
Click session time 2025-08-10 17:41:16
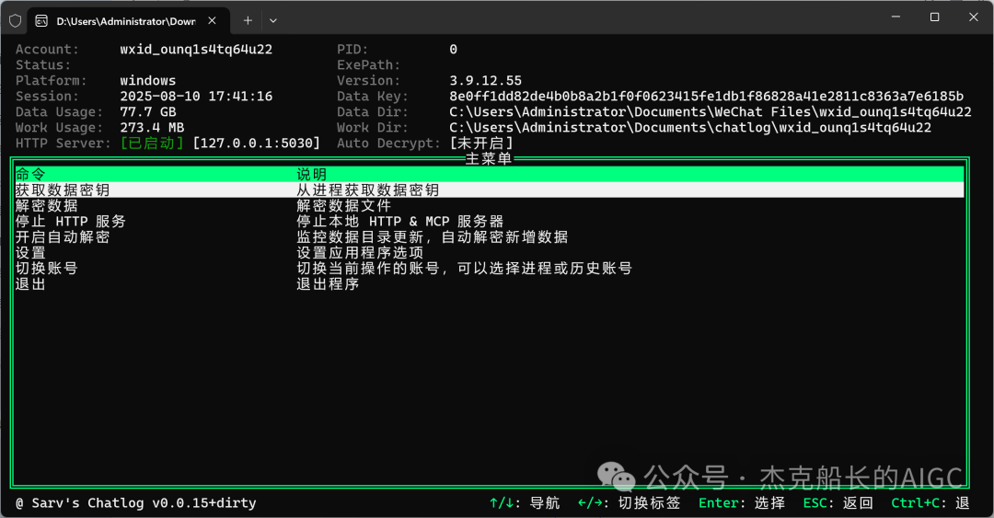(196, 97)
